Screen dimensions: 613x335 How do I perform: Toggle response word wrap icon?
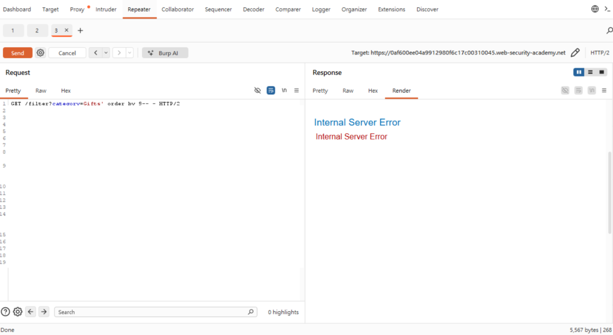(578, 90)
